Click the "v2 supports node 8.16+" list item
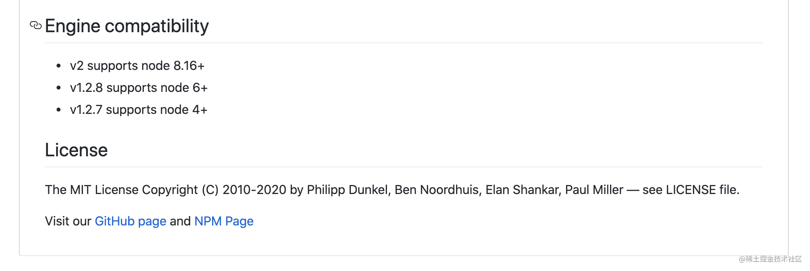This screenshot has width=810, height=271. pyautogui.click(x=137, y=66)
